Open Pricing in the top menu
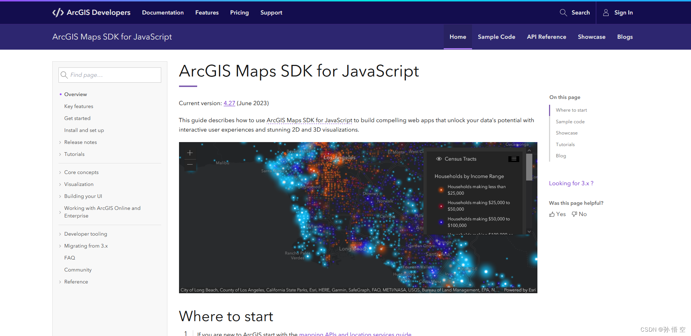The image size is (691, 336). 239,13
